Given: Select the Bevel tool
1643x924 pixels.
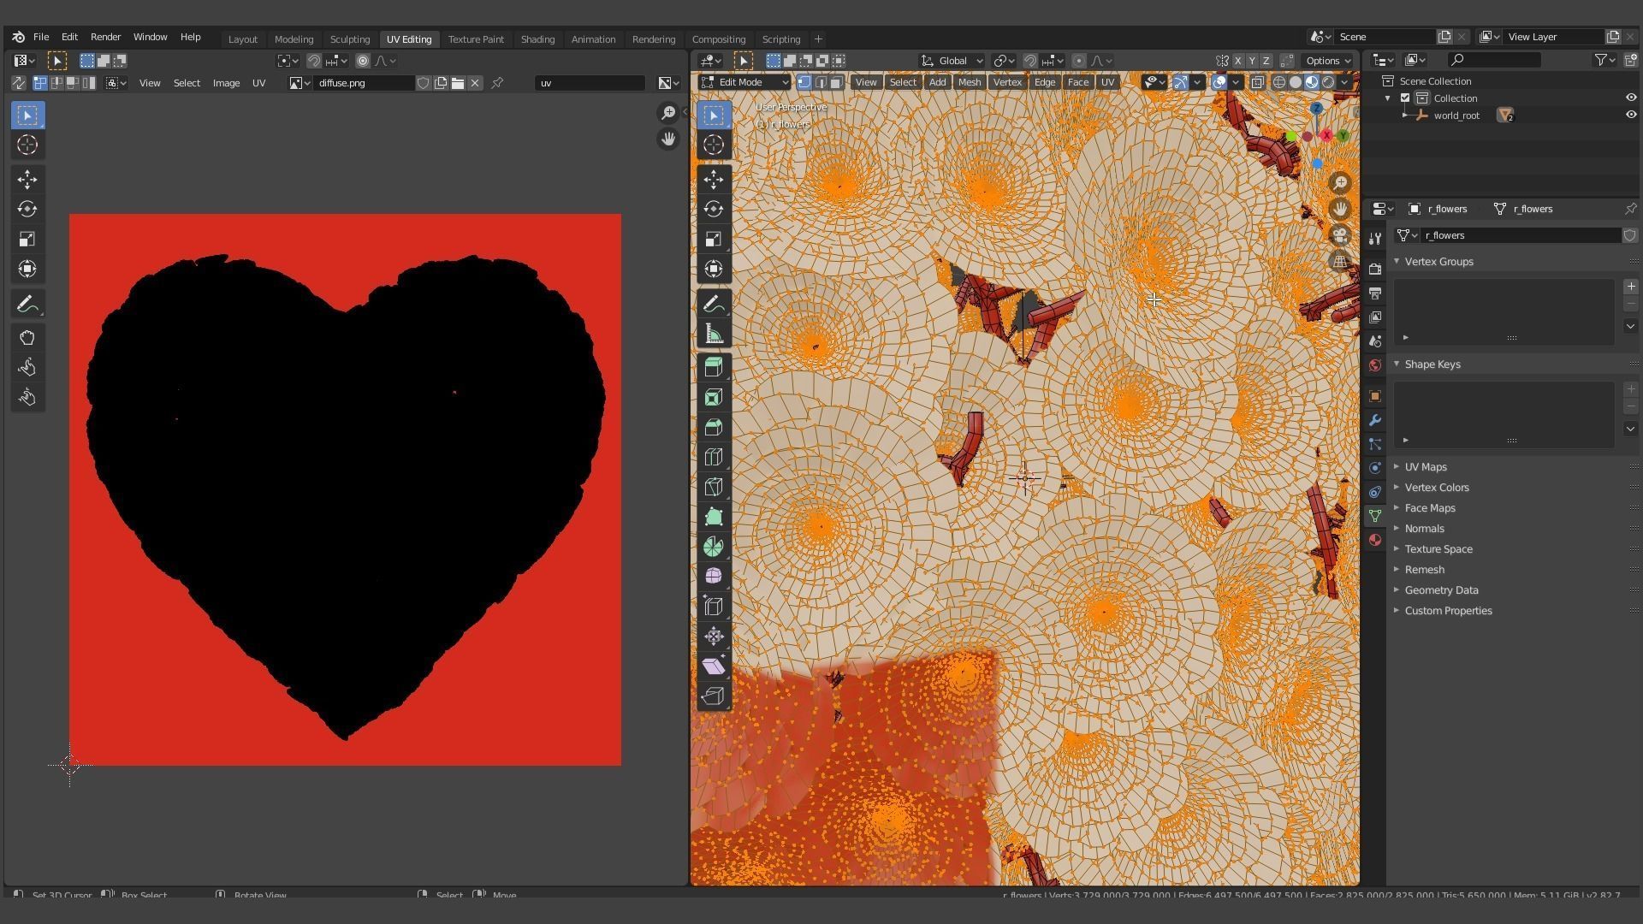Looking at the screenshot, I should [714, 427].
